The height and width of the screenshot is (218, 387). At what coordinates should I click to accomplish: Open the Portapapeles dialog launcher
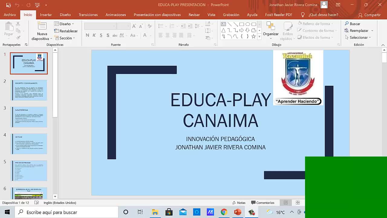[x=26, y=45]
